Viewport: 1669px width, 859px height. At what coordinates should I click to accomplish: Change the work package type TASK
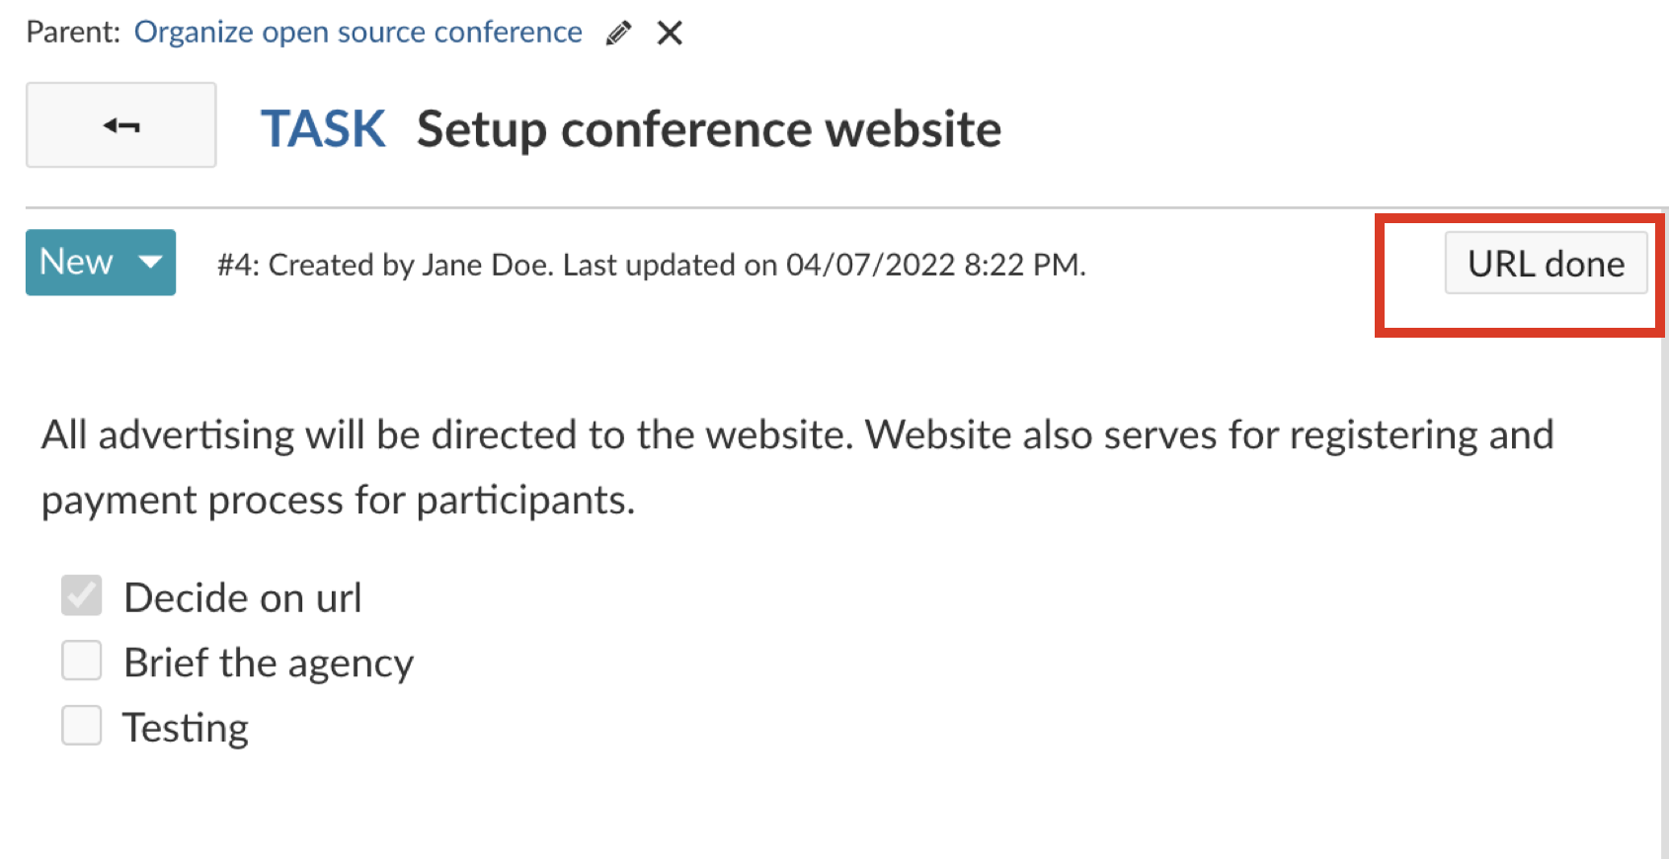click(x=323, y=129)
